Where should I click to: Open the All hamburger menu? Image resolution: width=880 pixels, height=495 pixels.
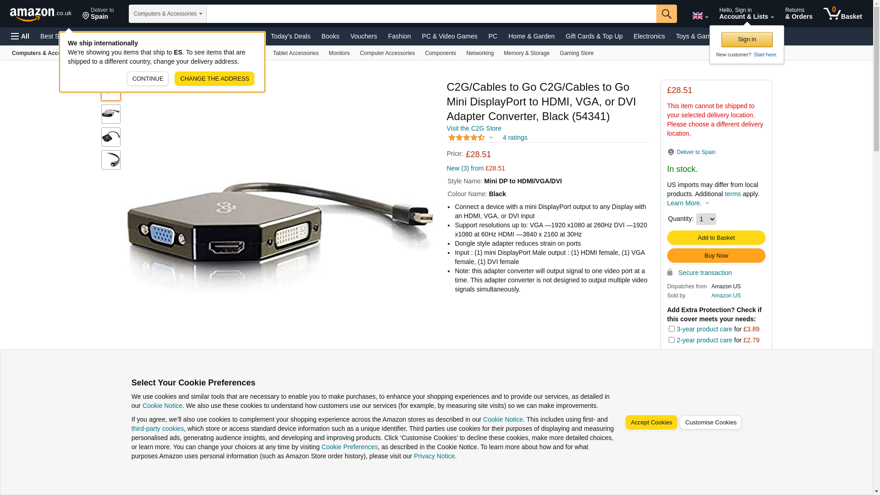click(20, 36)
